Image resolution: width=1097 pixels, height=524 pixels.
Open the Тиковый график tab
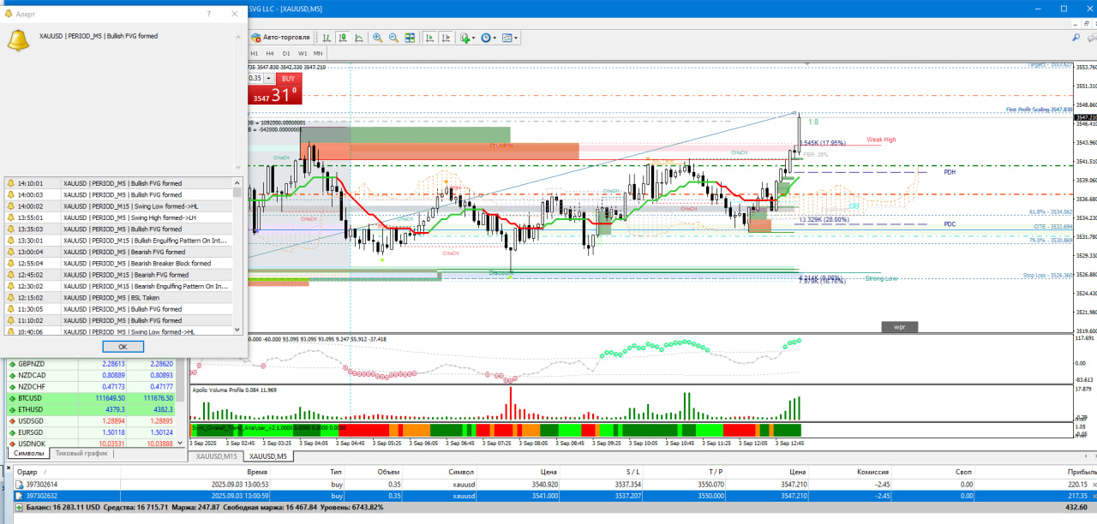[x=82, y=453]
